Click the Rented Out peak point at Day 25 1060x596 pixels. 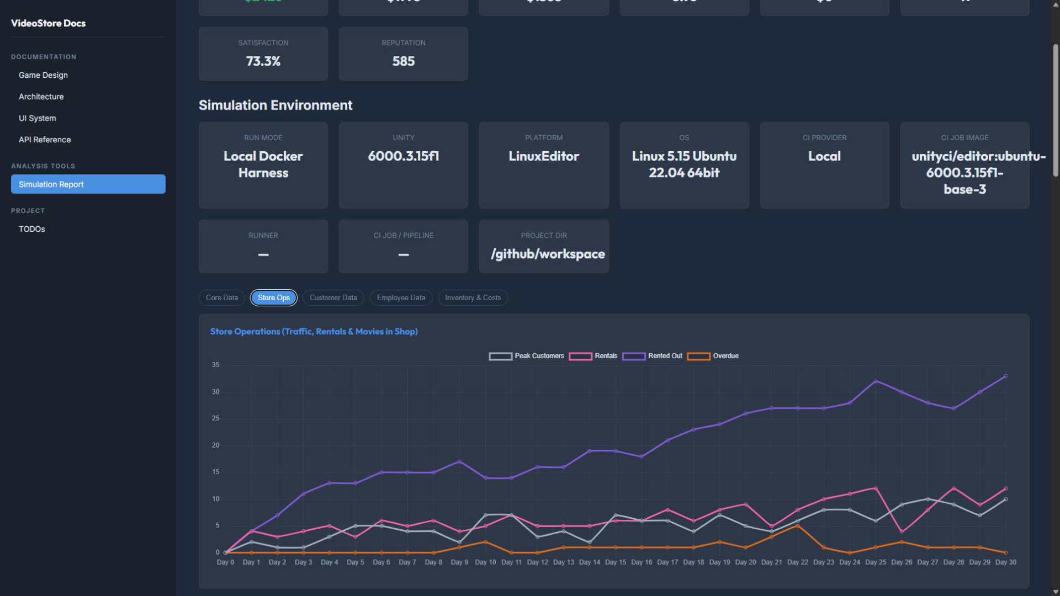pyautogui.click(x=876, y=381)
